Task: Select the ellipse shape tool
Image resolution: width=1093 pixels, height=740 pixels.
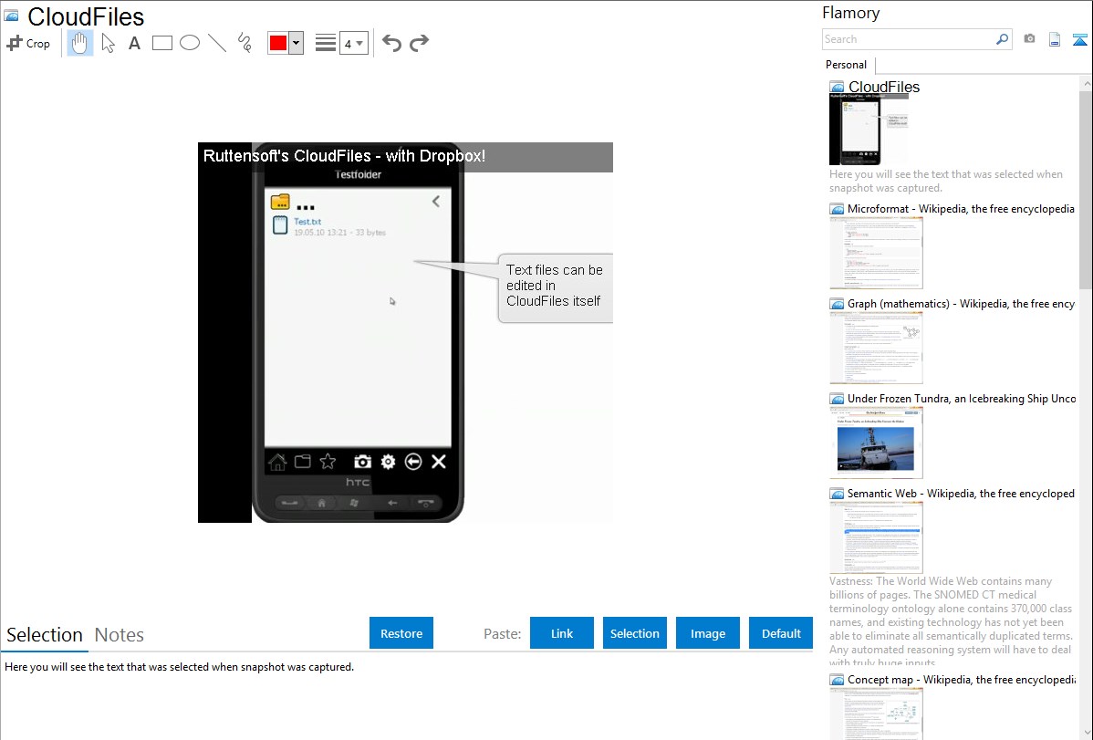Action: coord(190,43)
